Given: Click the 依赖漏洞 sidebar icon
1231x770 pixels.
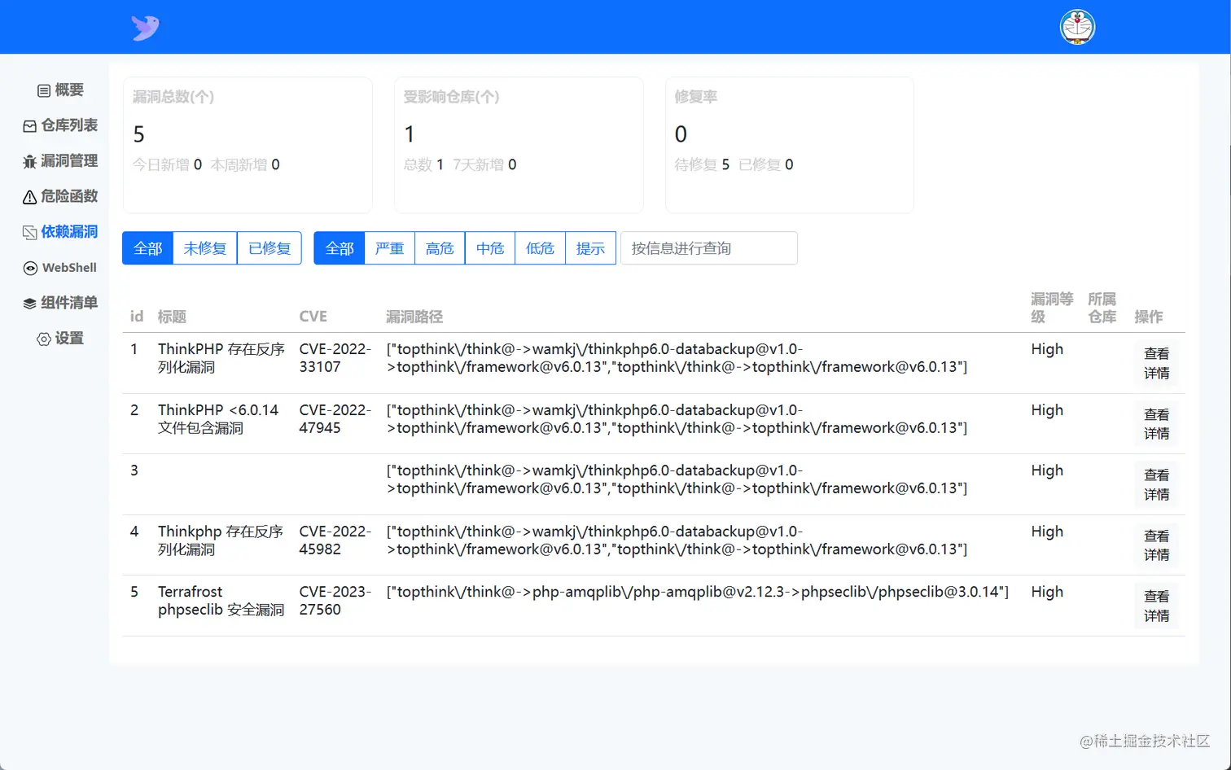Looking at the screenshot, I should point(30,232).
